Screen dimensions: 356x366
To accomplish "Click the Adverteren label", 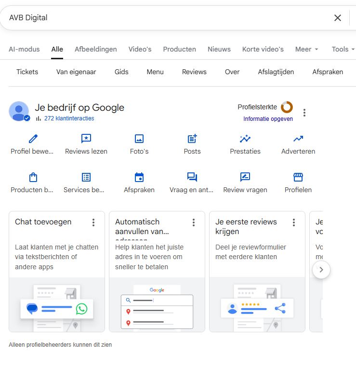I will click(298, 151).
